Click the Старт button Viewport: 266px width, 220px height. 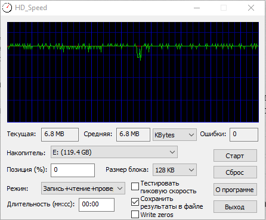235,156
